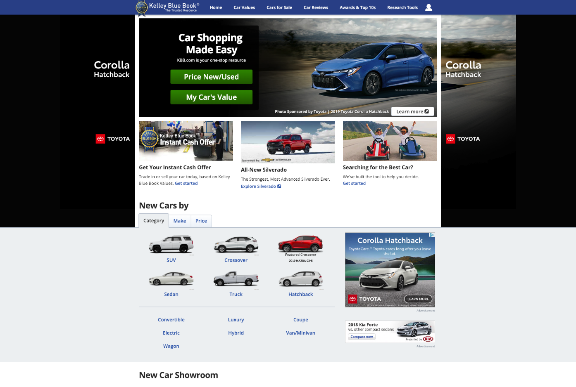
Task: Select the SUV category car image
Action: coord(171,244)
